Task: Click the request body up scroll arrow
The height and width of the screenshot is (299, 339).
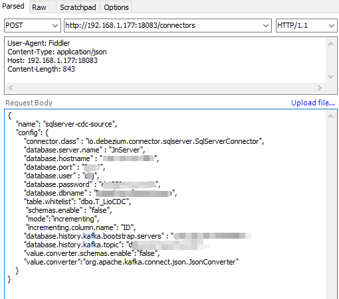Action: point(330,116)
